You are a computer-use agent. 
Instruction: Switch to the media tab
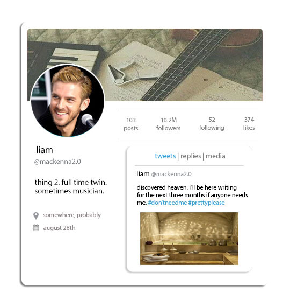[x=215, y=156]
